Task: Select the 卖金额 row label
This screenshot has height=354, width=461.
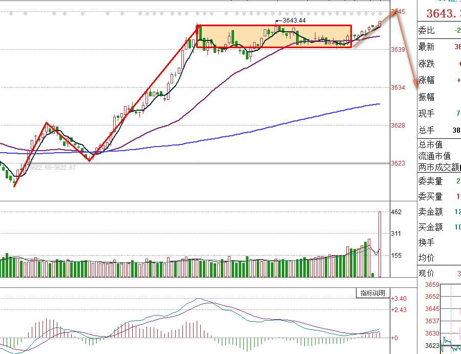Action: tap(430, 212)
